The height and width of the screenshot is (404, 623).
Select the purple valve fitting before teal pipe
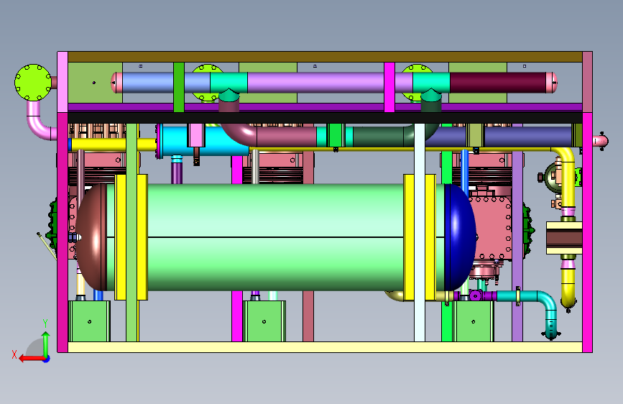tap(476, 295)
